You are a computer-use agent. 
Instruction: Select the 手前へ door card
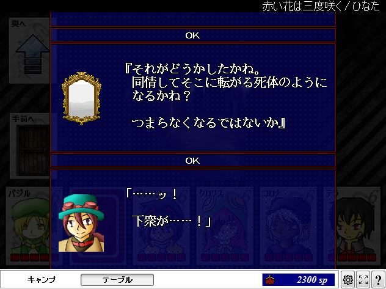pos(30,146)
